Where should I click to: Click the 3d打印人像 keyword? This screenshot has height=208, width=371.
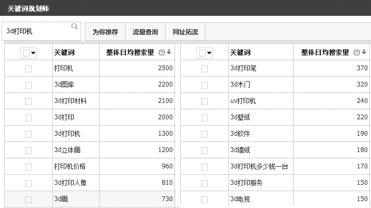pos(70,183)
